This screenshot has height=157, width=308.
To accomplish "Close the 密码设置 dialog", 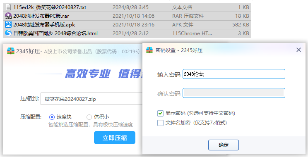I will (x=298, y=50).
